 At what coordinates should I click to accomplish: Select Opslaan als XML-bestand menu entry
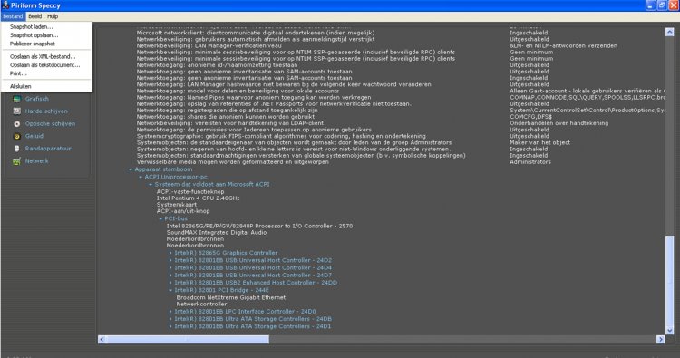coord(43,57)
